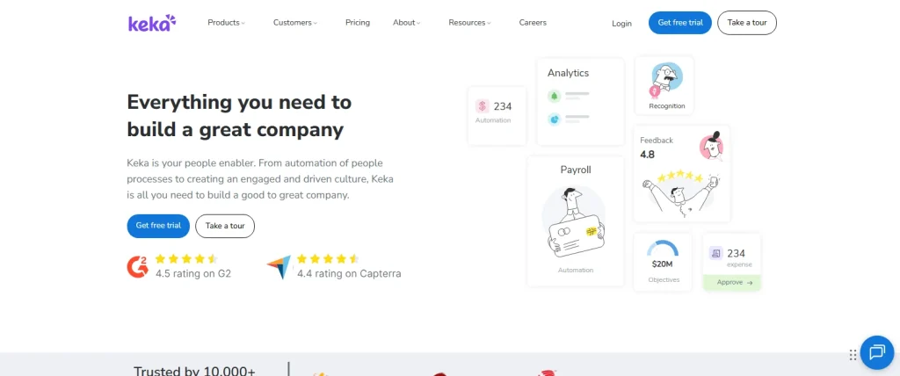Open the chat widget icon
This screenshot has width=900, height=376.
click(875, 353)
